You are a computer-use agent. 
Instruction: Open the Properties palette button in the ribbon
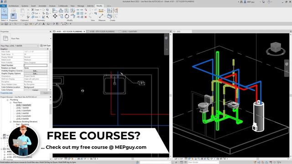[13, 16]
